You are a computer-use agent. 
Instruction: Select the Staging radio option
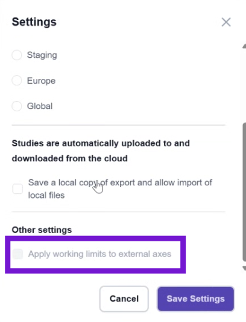coord(17,55)
